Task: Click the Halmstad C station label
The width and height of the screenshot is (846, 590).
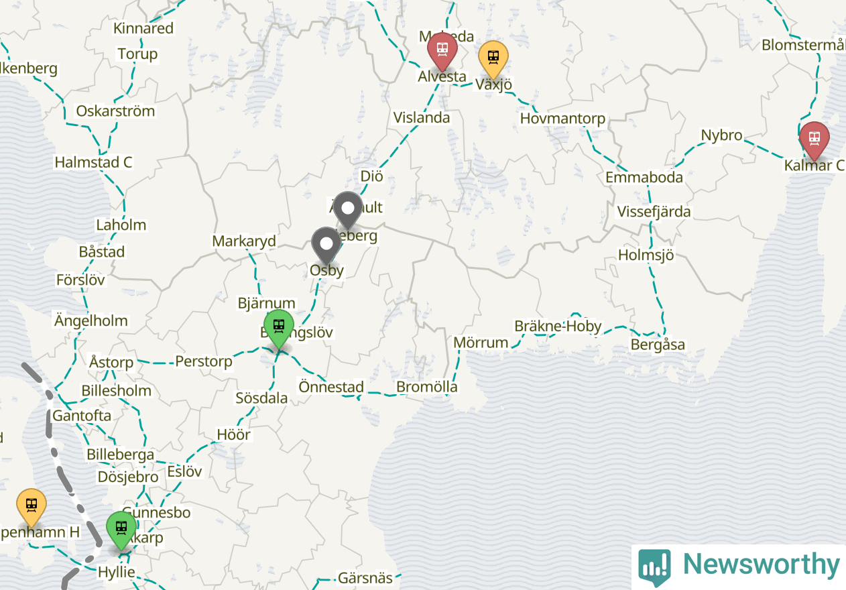Action: (93, 162)
